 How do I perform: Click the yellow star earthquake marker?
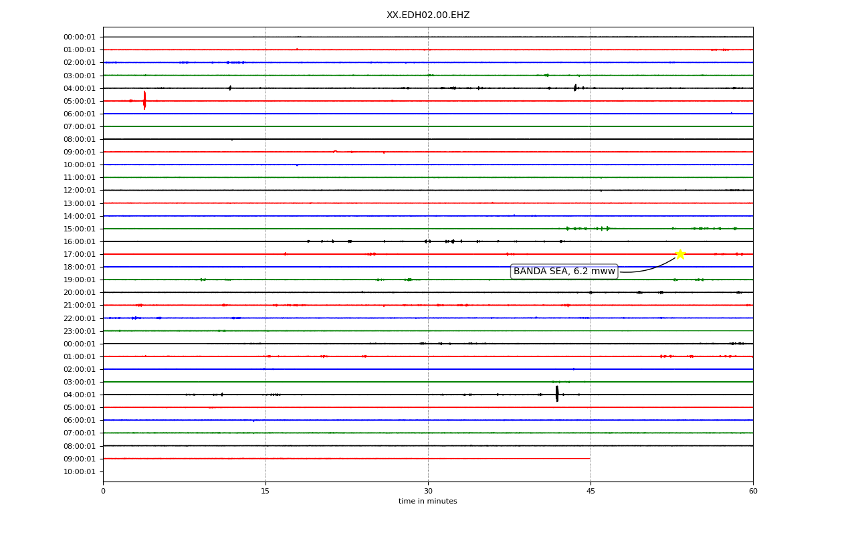point(679,254)
